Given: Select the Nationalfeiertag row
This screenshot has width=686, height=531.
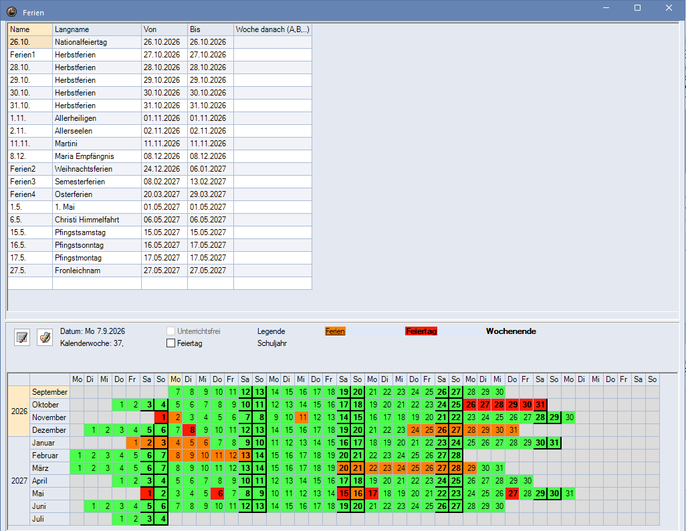Looking at the screenshot, I should click(160, 42).
